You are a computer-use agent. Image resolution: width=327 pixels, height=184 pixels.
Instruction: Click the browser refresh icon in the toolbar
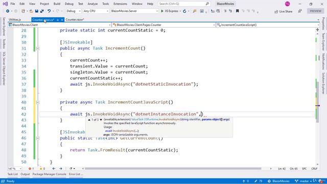184,11
